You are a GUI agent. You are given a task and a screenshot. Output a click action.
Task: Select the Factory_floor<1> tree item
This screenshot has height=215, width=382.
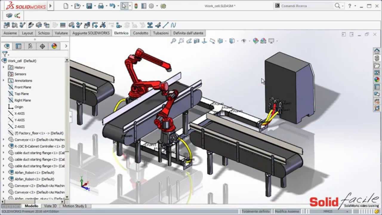tap(39, 133)
